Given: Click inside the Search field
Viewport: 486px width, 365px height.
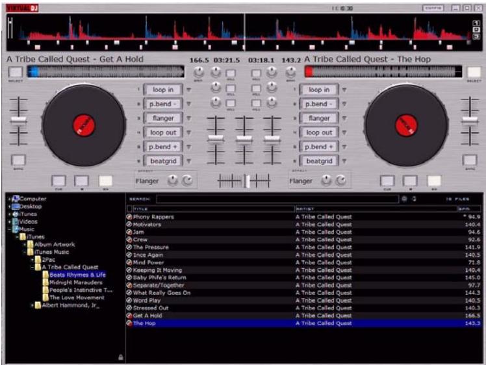Looking at the screenshot, I should pyautogui.click(x=277, y=199).
